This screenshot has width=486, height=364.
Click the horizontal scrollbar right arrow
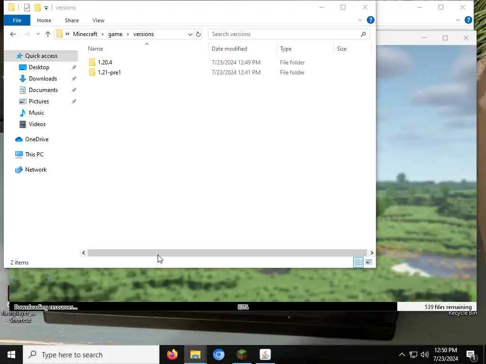[x=372, y=253]
